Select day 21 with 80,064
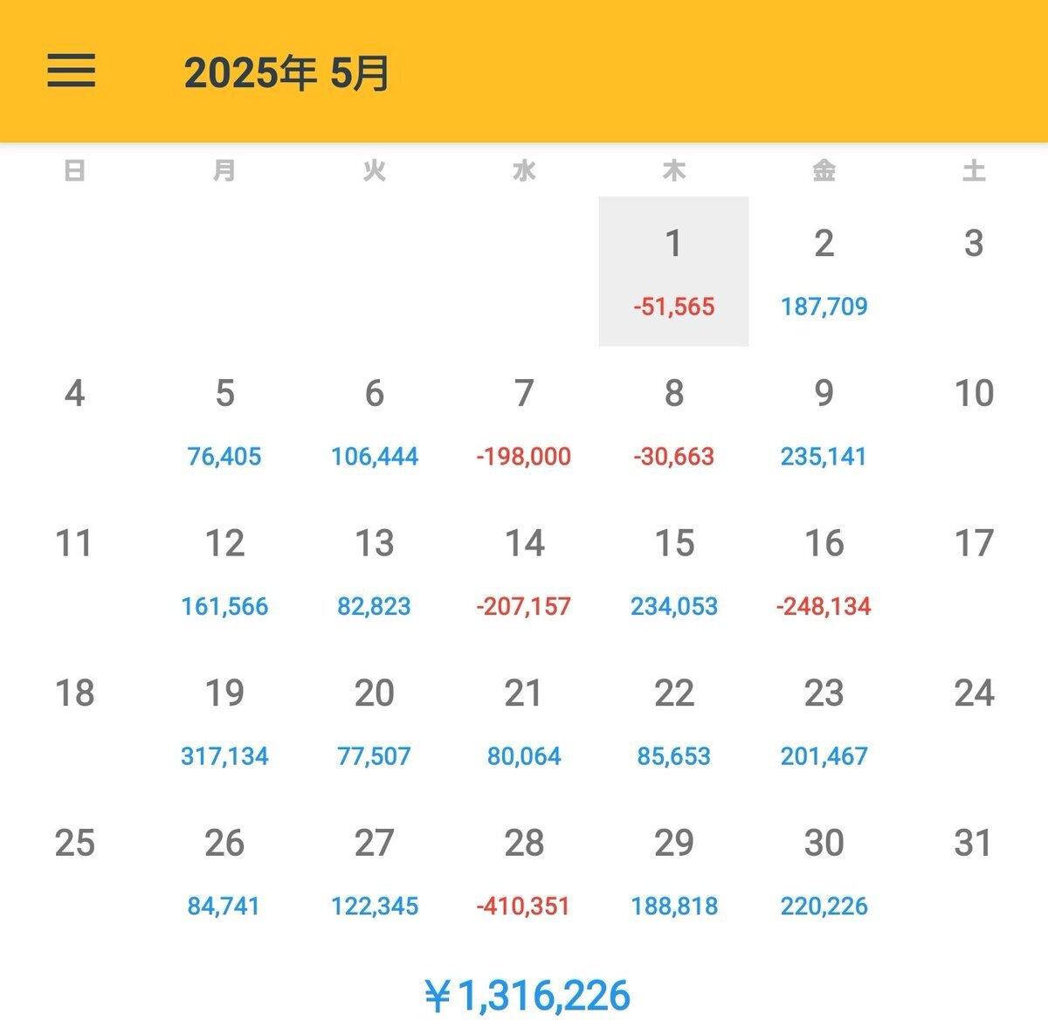1048x1034 pixels. tap(524, 722)
